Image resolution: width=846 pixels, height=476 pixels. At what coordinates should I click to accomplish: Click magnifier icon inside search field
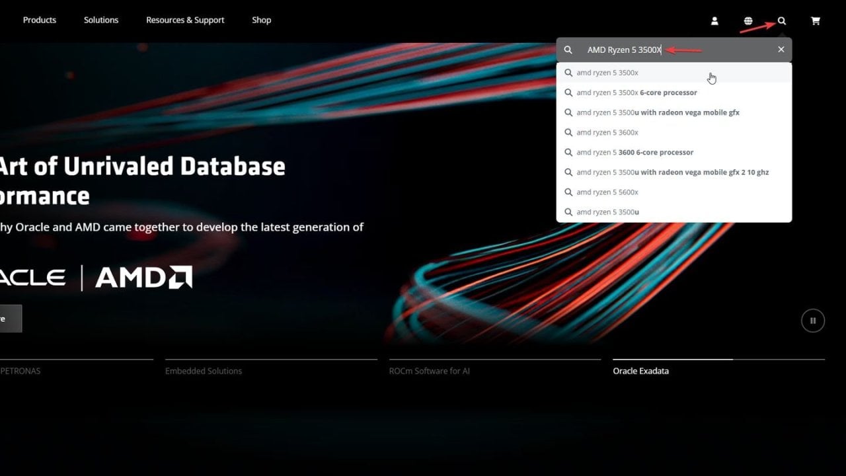coord(568,50)
